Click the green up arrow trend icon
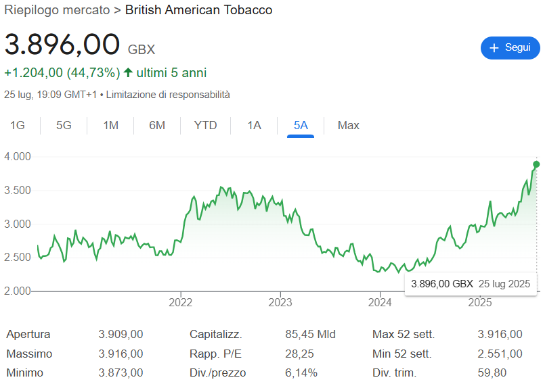Screen dimensions: 543x384 click(128, 72)
